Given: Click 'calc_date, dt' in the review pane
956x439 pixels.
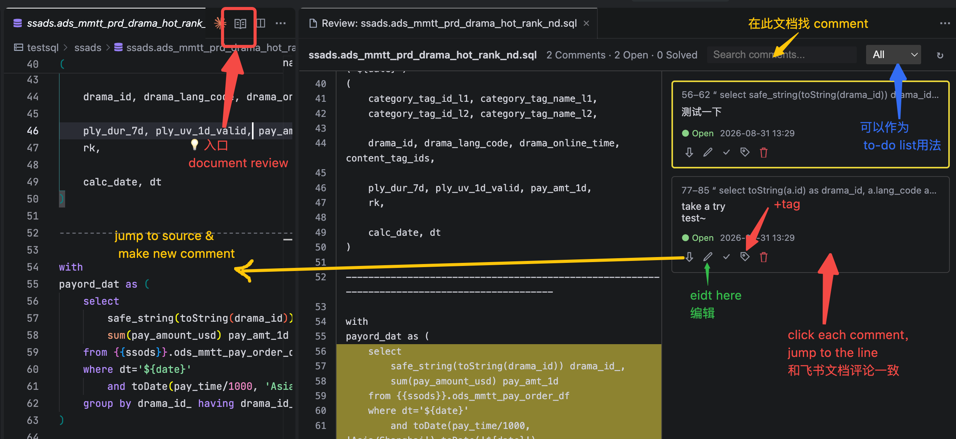Looking at the screenshot, I should click(404, 233).
